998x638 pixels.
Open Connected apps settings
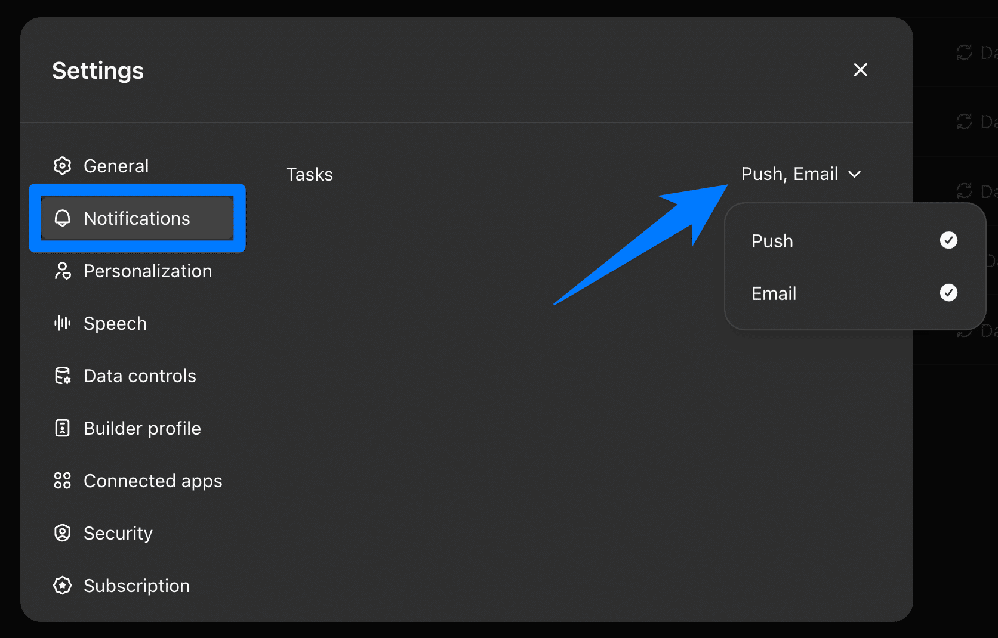pos(153,481)
